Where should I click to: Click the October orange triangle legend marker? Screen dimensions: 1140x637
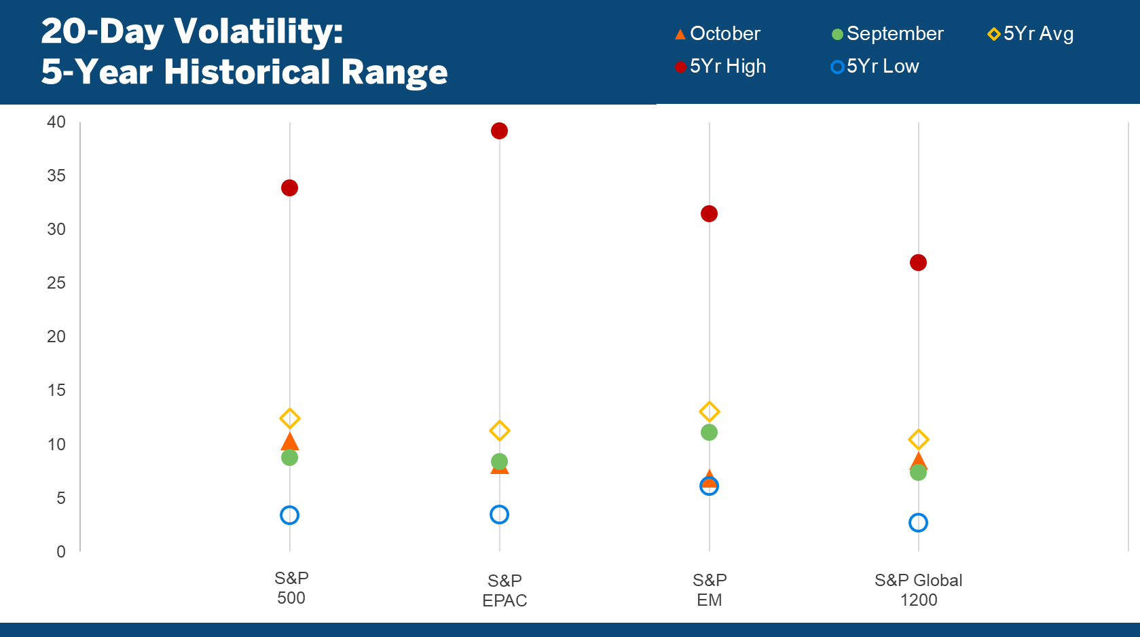pos(680,35)
